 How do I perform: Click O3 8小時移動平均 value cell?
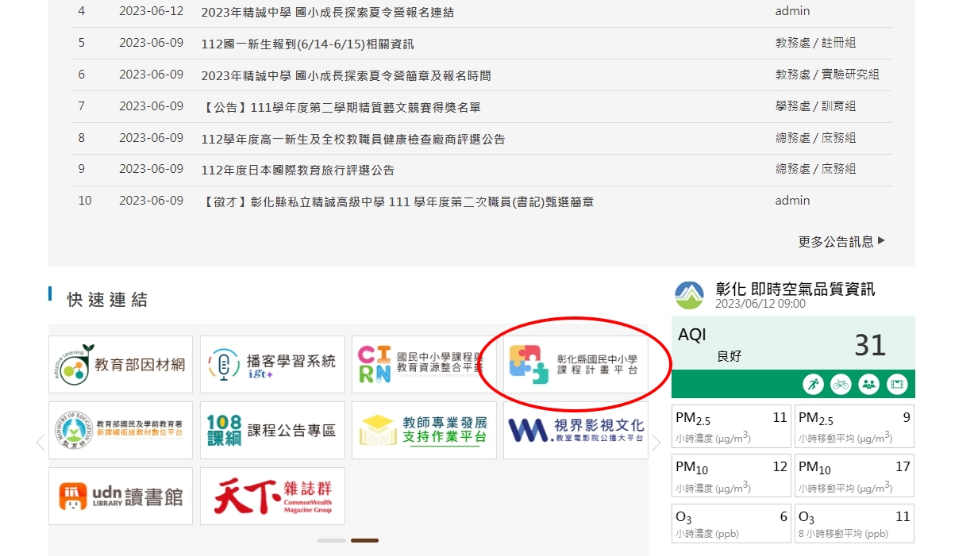click(854, 523)
